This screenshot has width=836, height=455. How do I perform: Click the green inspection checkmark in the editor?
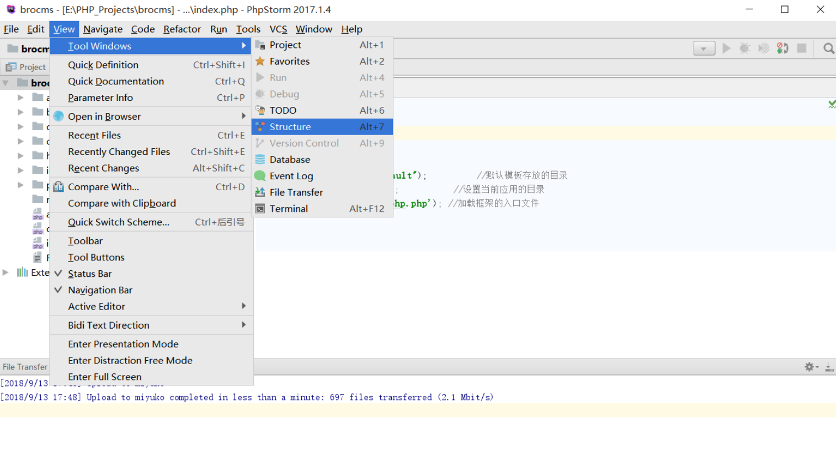click(x=832, y=104)
